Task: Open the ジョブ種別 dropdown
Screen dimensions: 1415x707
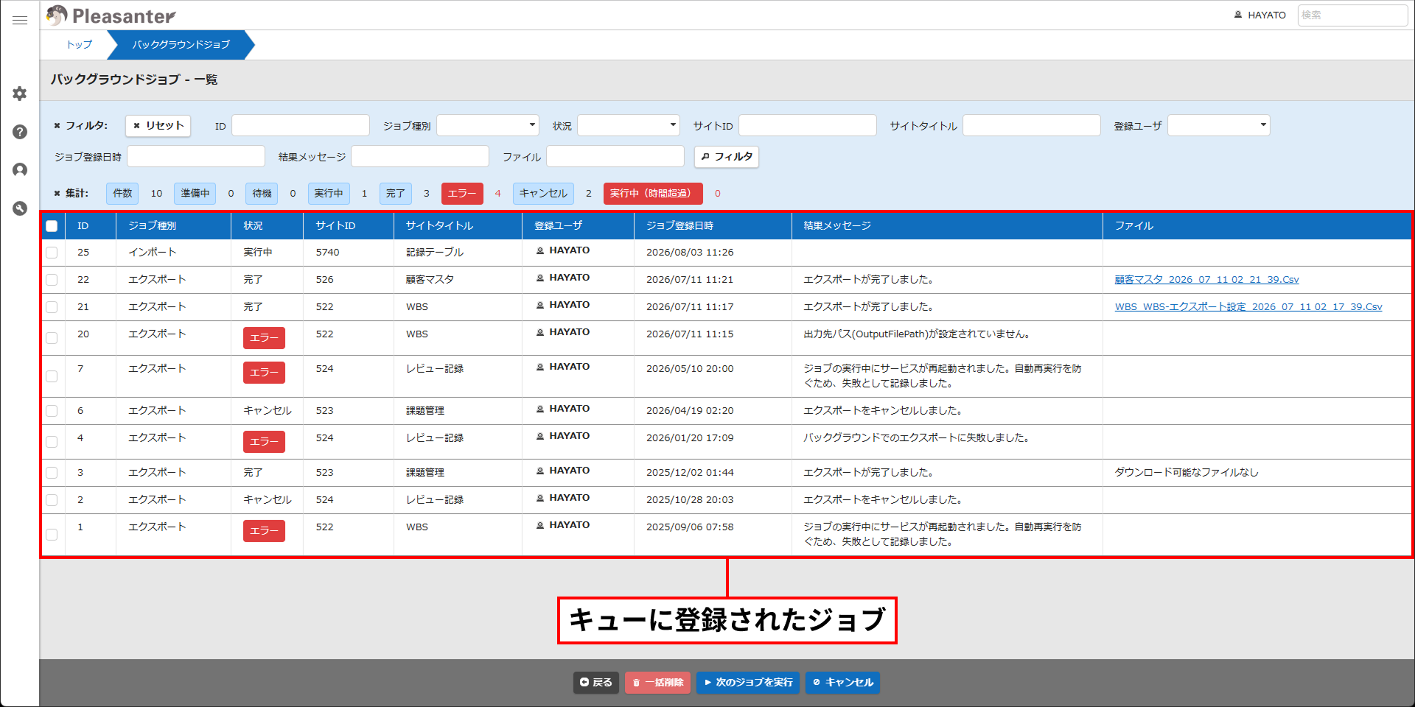Action: tap(488, 126)
